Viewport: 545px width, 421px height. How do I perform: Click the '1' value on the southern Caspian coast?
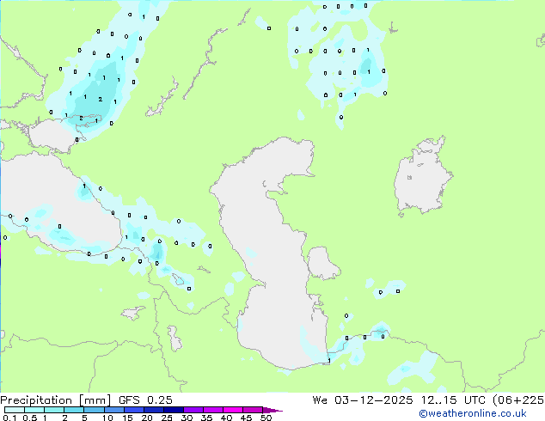click(x=329, y=361)
